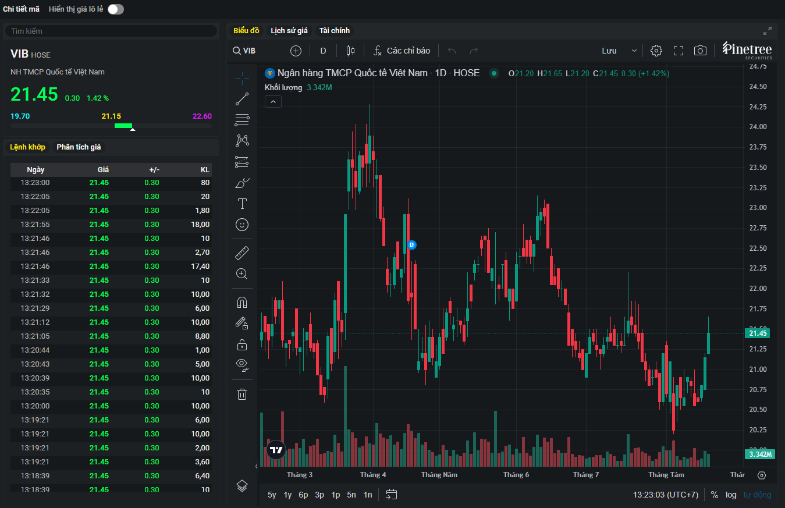The image size is (785, 508).
Task: Open symbol search showing VIB
Action: 244,51
